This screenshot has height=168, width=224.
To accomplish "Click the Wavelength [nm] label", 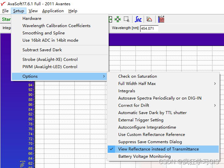I will tap(126, 28).
